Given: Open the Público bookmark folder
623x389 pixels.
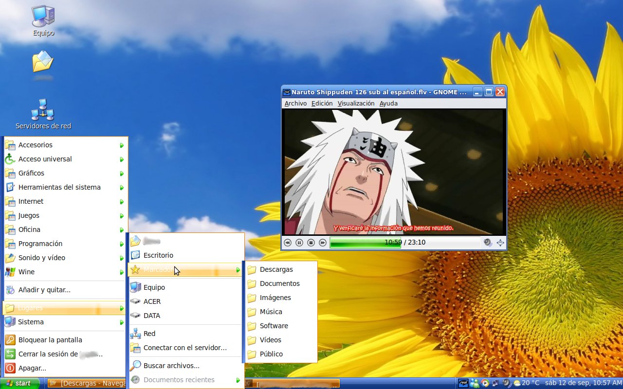Looking at the screenshot, I should pos(280,354).
